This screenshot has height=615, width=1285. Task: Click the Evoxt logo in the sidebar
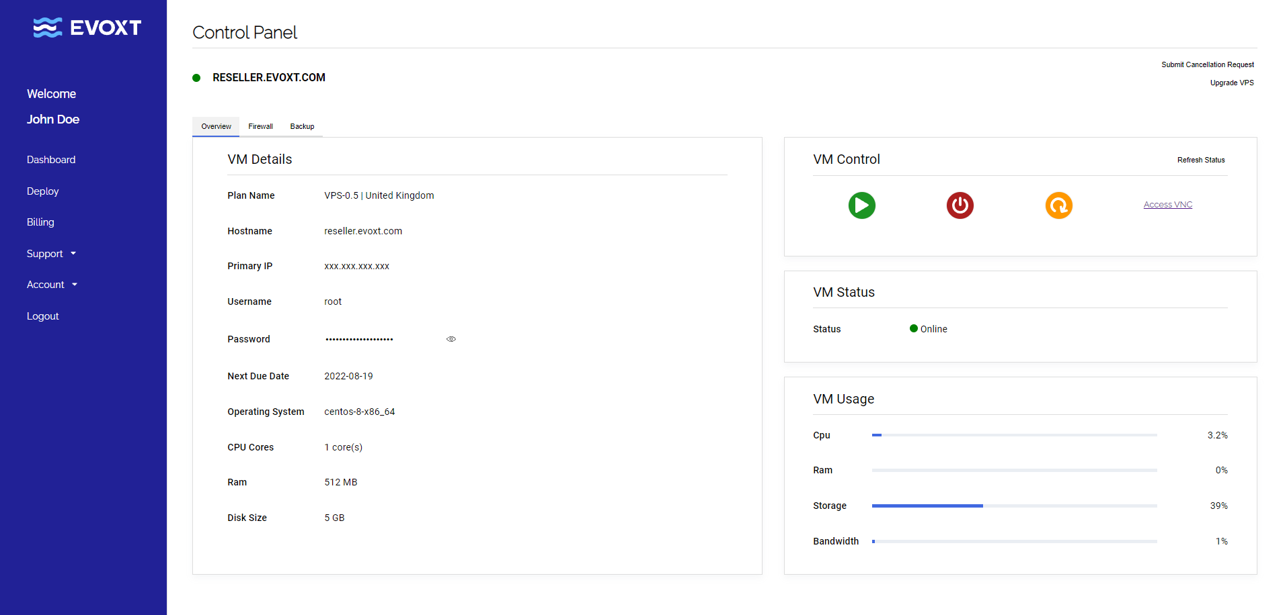click(87, 28)
